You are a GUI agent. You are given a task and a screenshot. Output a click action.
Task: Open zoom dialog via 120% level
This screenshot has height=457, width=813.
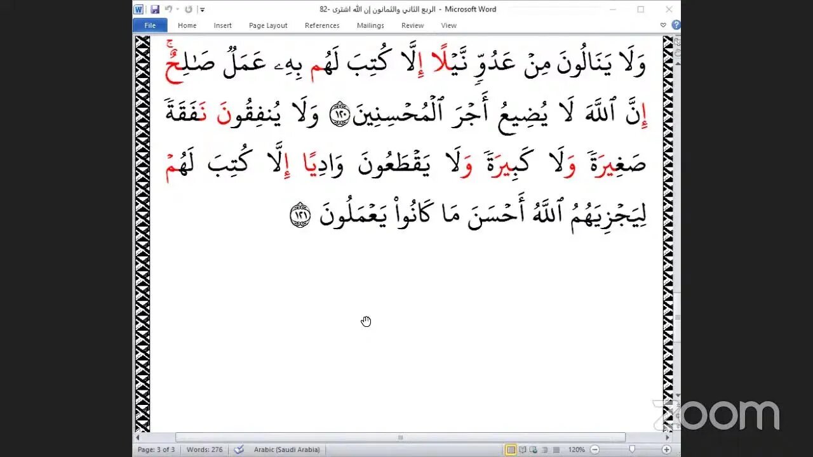click(x=577, y=449)
